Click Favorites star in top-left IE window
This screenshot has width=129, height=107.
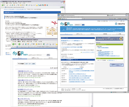pos(21,5)
